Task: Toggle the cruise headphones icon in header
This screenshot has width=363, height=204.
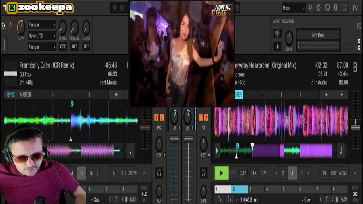Action: coord(327,8)
